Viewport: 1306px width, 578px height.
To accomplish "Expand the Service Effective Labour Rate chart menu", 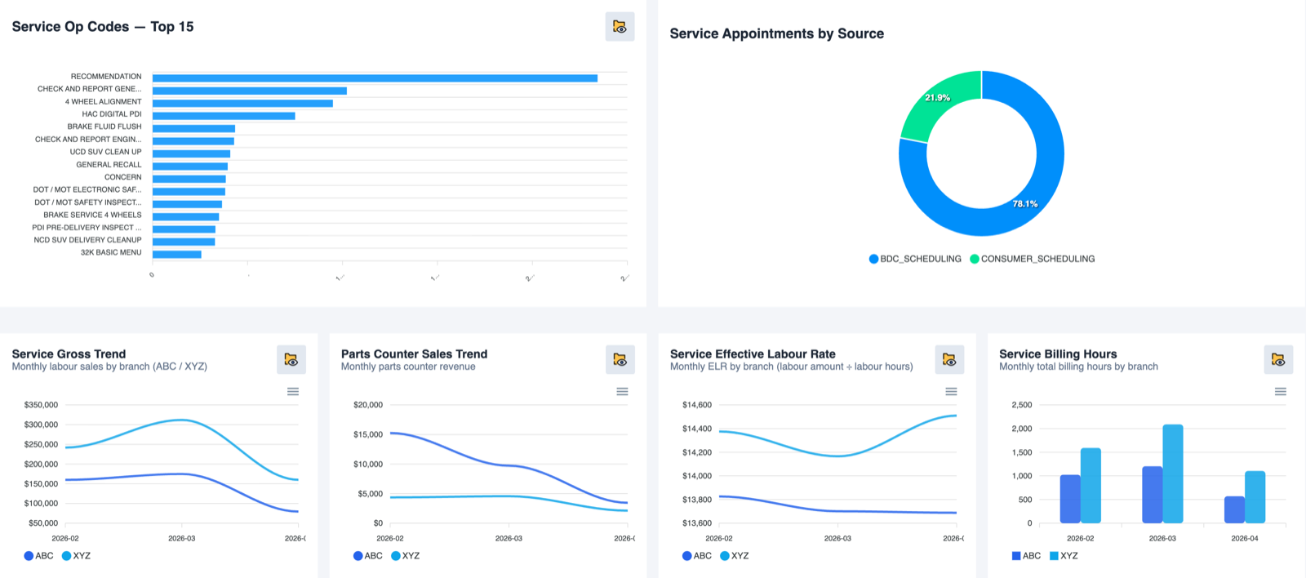I will click(951, 392).
